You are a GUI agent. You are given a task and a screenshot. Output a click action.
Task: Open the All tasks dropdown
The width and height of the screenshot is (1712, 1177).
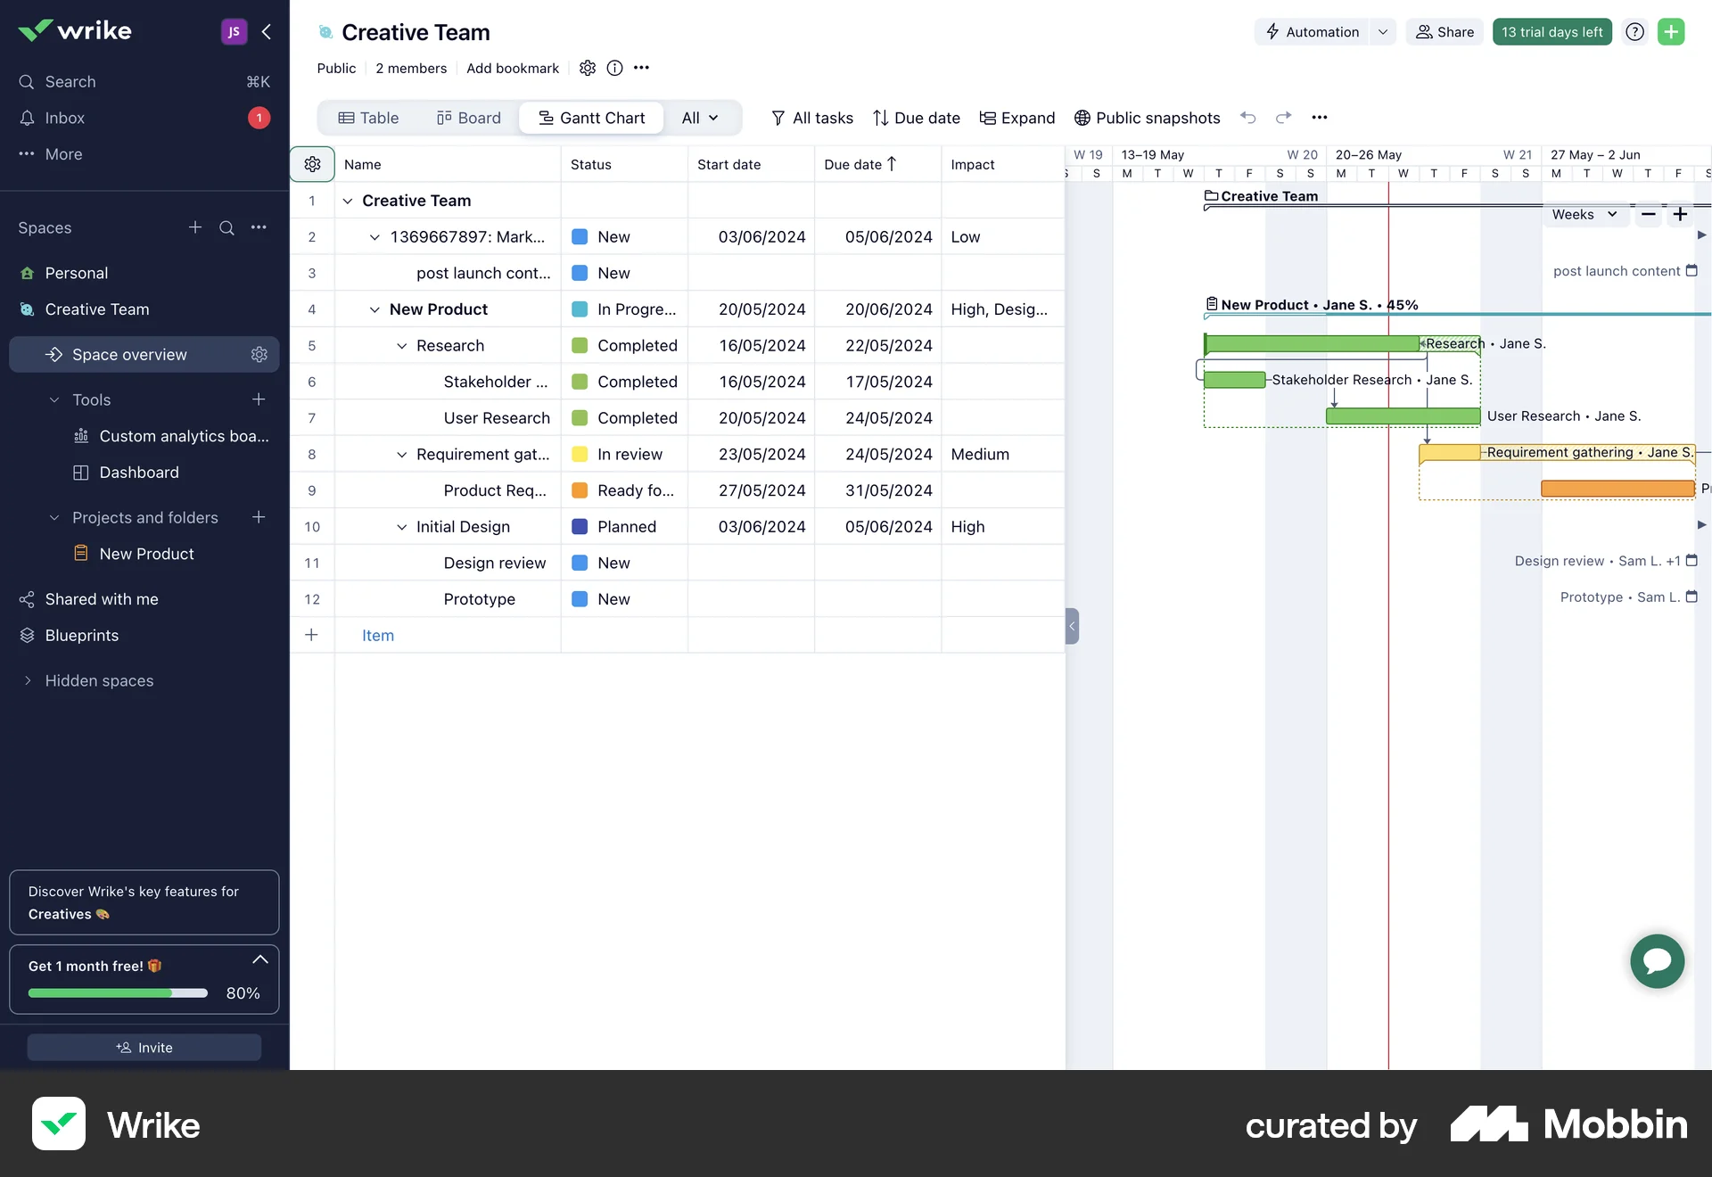click(x=701, y=117)
